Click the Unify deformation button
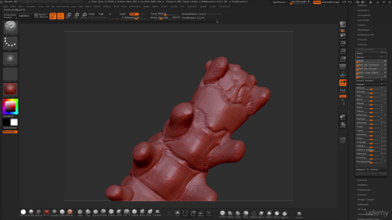Screen dimensions: 392x220 (371, 53)
